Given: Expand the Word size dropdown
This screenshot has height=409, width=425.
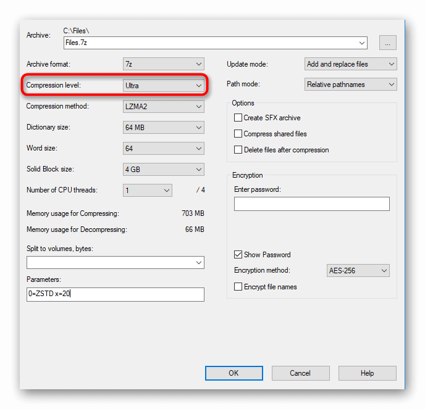Looking at the screenshot, I should point(164,148).
